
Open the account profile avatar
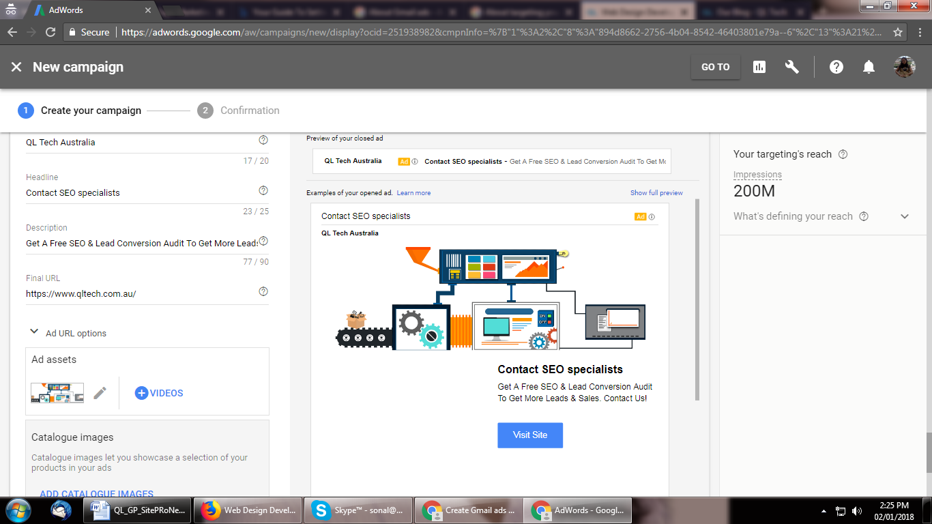(x=905, y=67)
